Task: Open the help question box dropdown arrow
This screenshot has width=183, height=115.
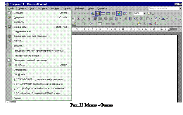Action: coord(180,8)
